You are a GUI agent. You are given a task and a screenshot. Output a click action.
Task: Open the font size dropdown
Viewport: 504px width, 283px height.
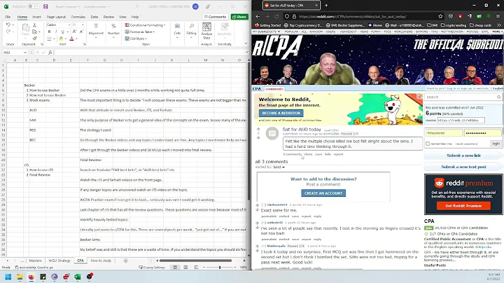[x=83, y=25]
